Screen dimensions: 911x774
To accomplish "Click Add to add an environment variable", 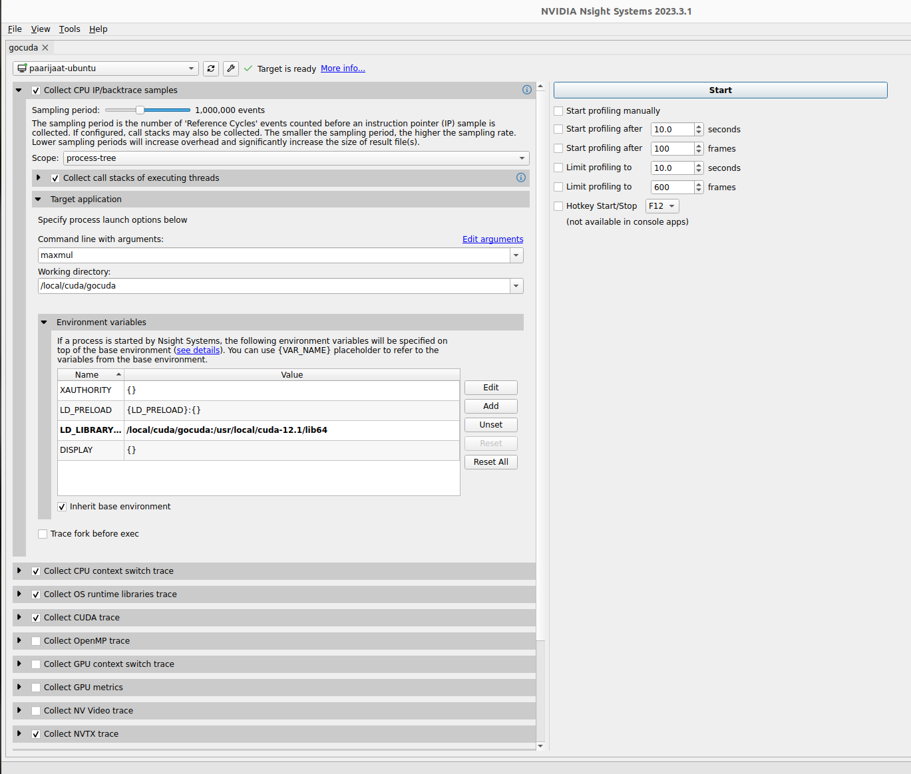I will [x=491, y=406].
